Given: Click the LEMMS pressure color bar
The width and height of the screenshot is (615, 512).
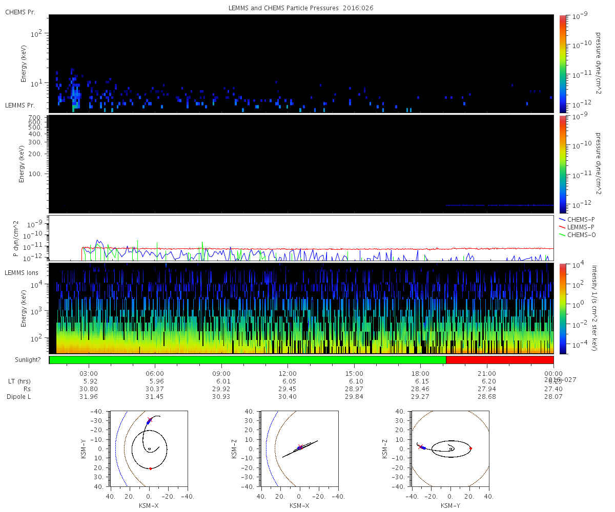Looking at the screenshot, I should pyautogui.click(x=563, y=164).
